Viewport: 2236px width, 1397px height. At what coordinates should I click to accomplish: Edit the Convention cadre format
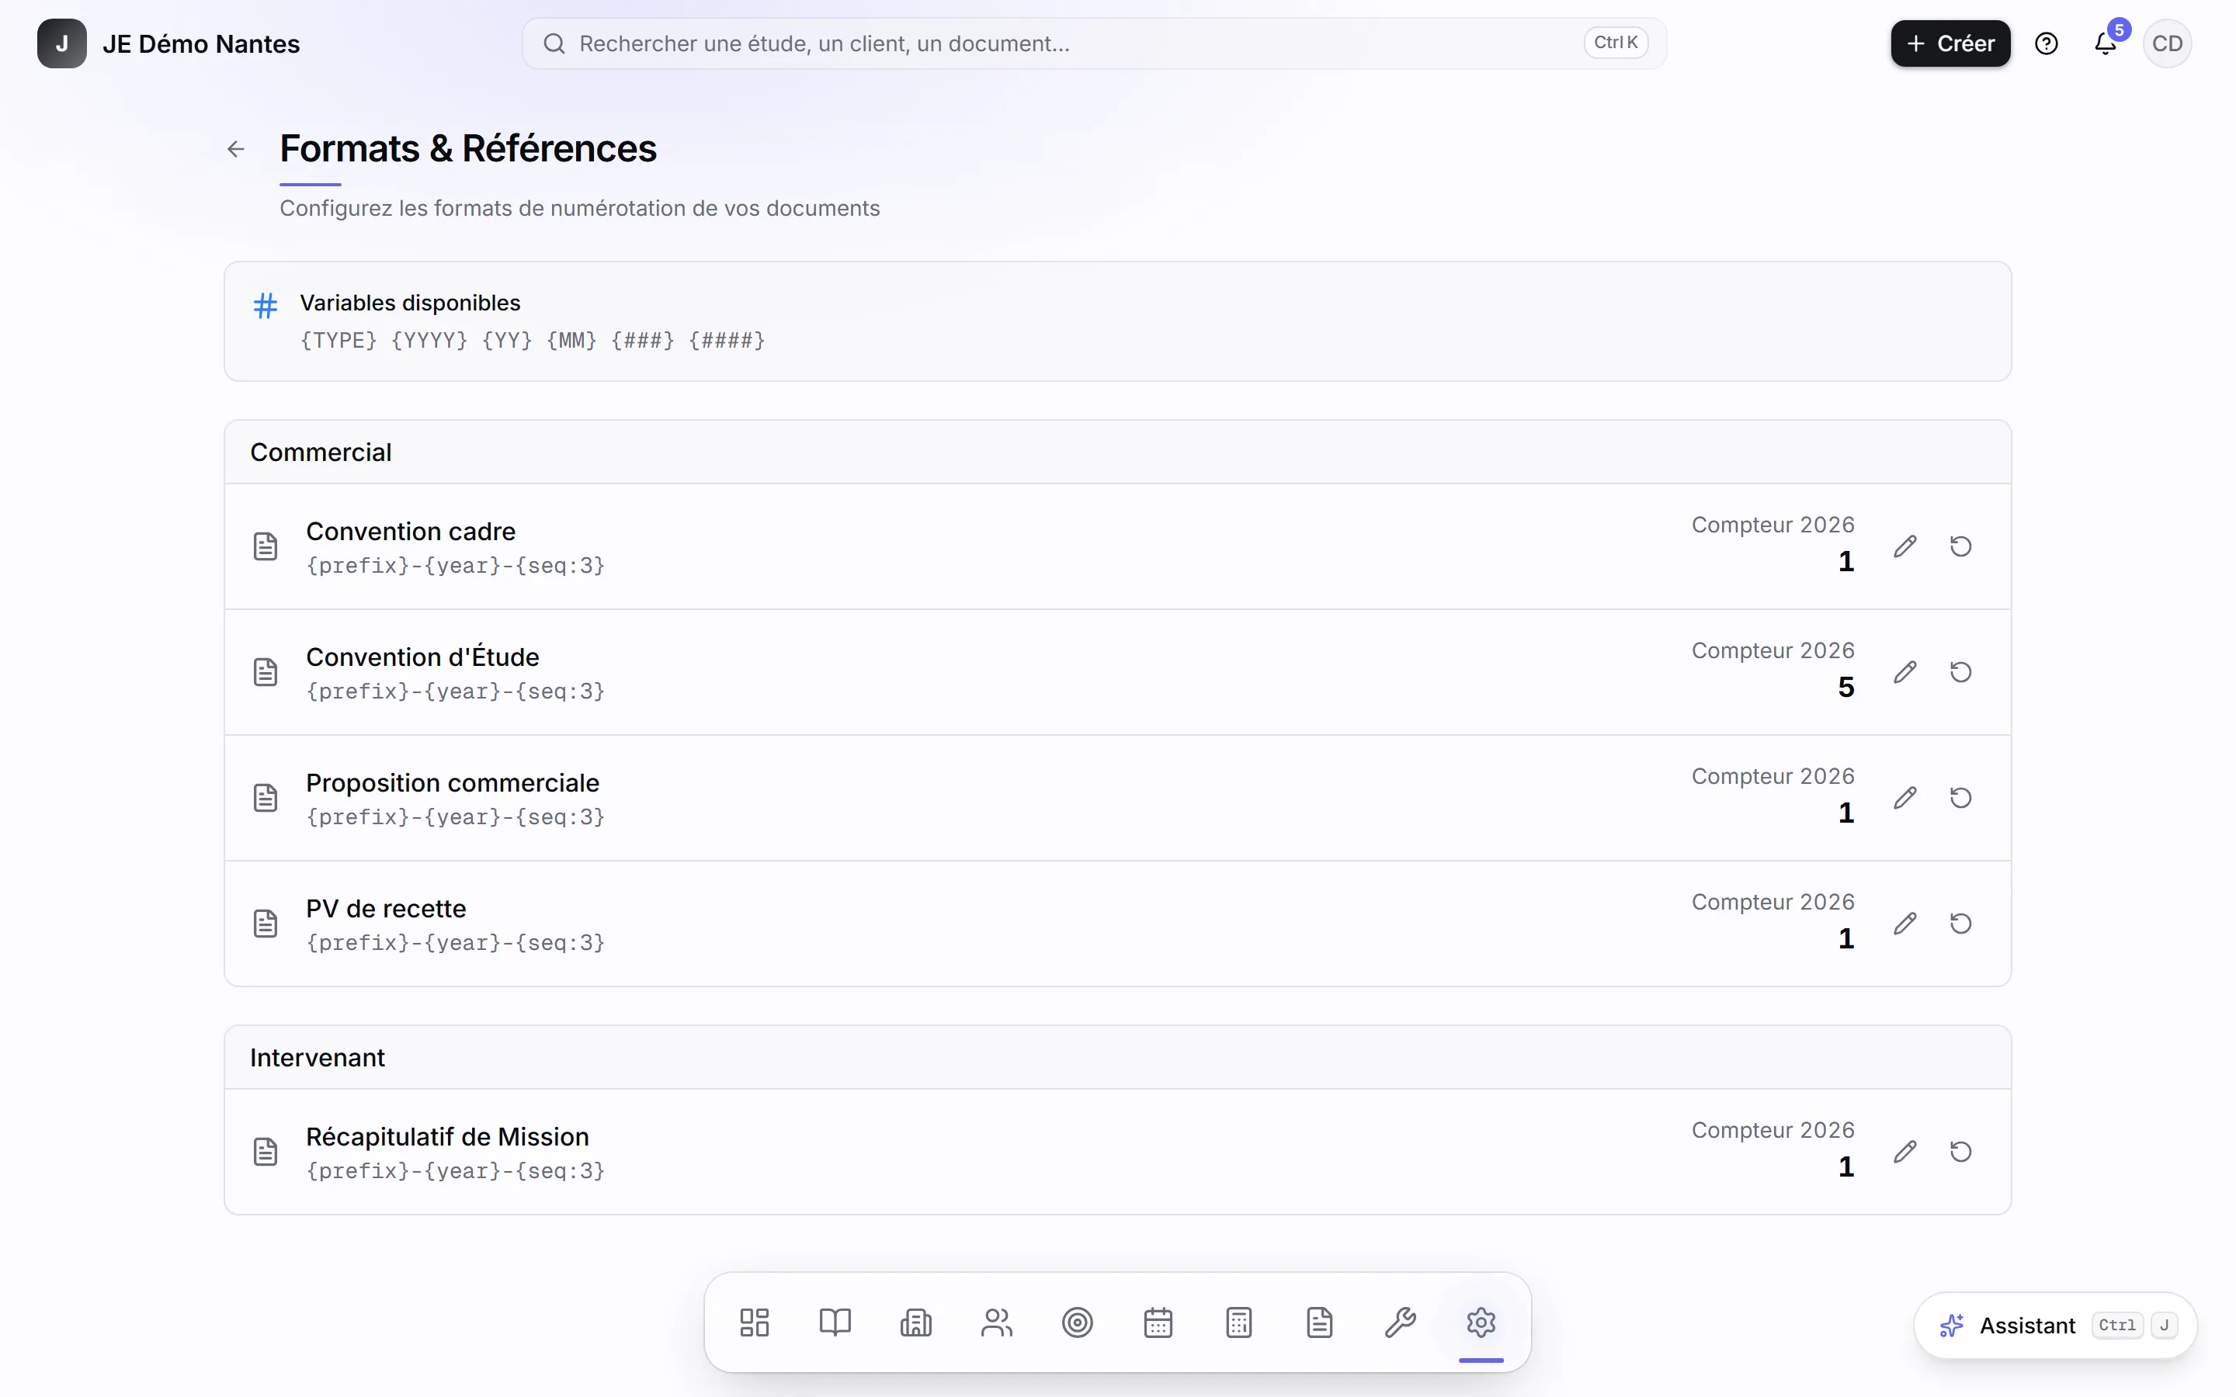(x=1904, y=546)
